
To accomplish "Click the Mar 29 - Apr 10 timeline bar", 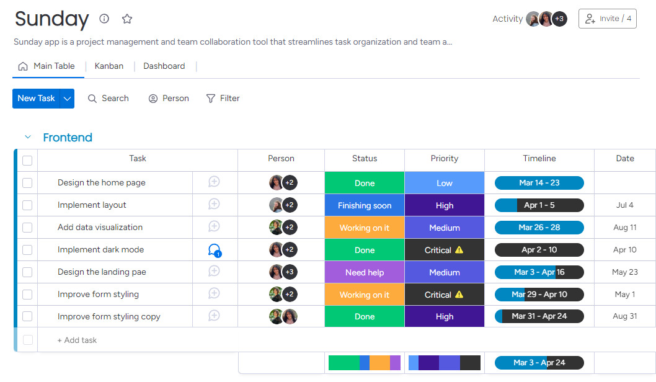I will [x=539, y=294].
